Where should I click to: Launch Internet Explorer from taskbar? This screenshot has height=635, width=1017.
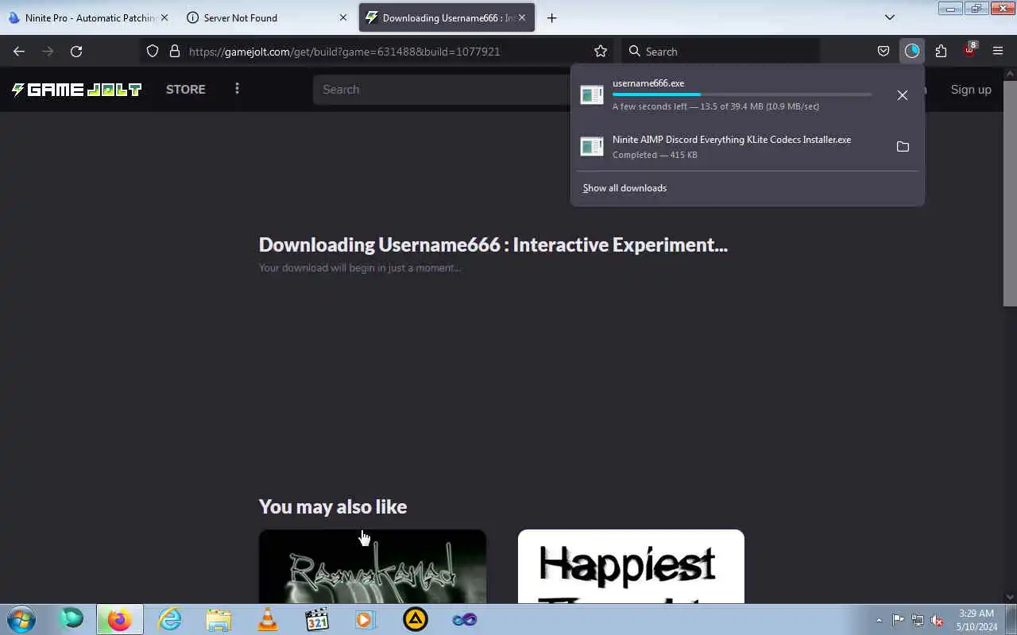click(169, 619)
